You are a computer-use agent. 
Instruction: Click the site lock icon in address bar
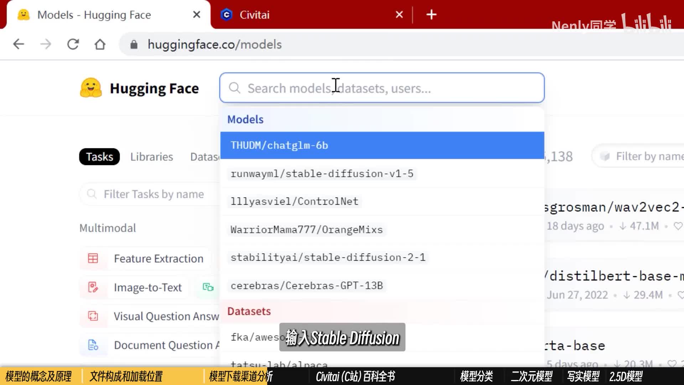(134, 45)
